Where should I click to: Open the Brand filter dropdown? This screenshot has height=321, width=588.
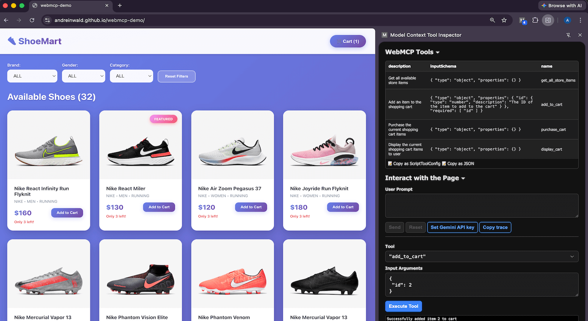32,76
